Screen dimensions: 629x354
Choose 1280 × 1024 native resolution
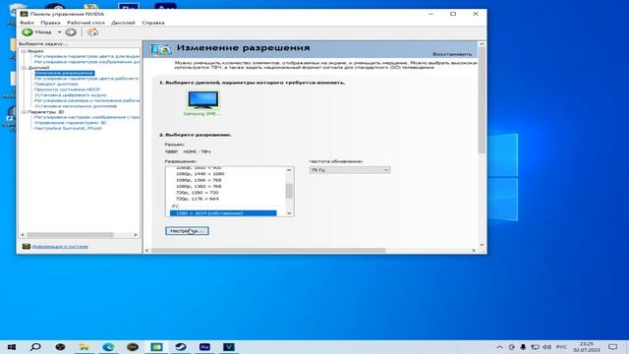[x=223, y=213]
